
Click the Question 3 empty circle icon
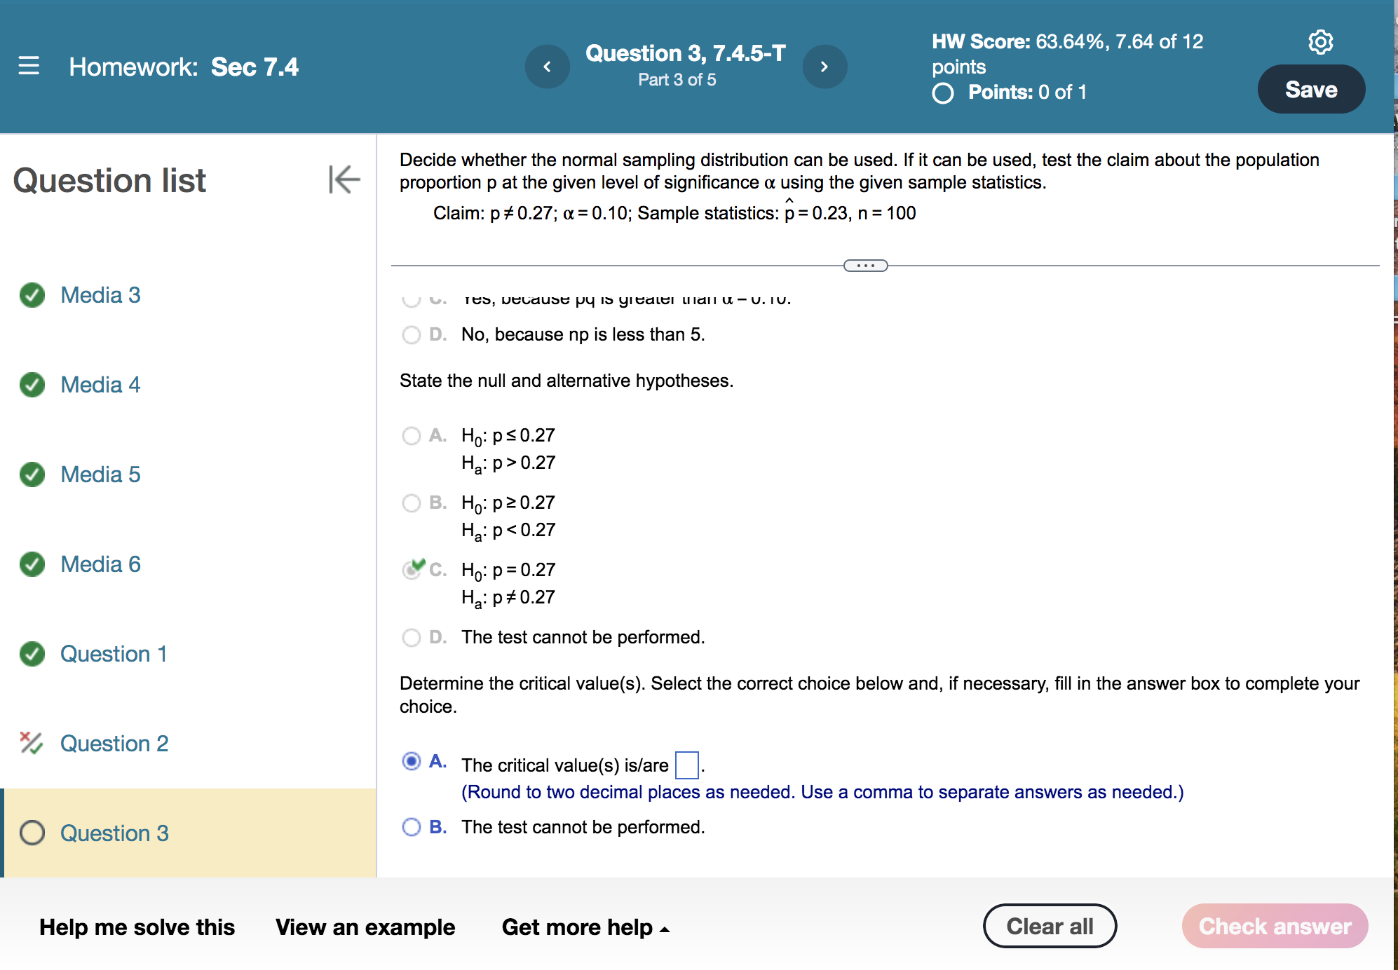pos(32,833)
